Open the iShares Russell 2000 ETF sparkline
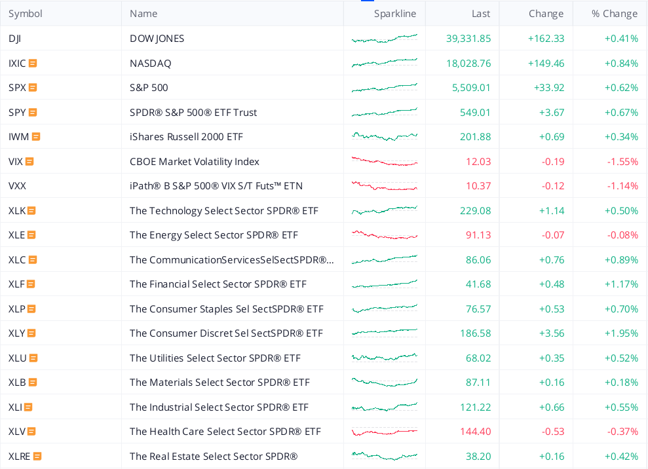This screenshot has width=648, height=469. coord(385,137)
